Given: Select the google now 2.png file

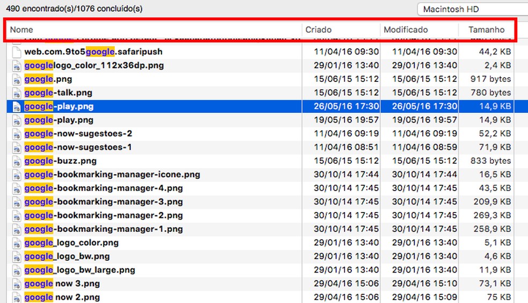Looking at the screenshot, I should 62,297.
